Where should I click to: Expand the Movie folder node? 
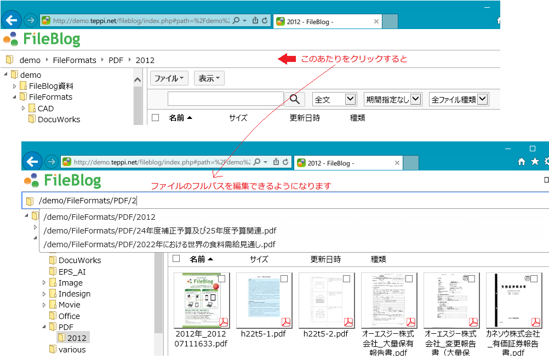(x=44, y=305)
